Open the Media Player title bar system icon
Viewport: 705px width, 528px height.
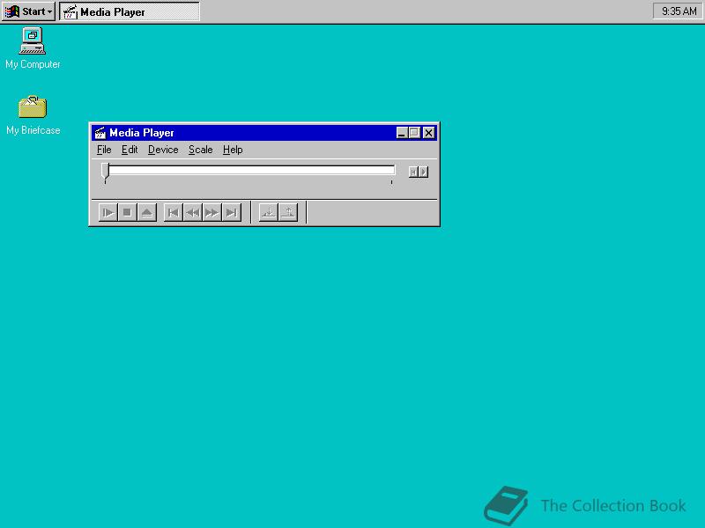[x=100, y=133]
